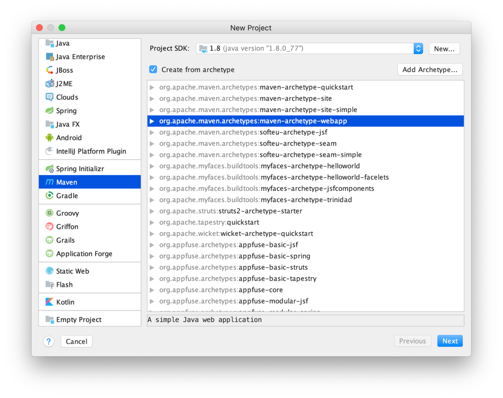Click the New SDK button
The width and height of the screenshot is (503, 398).
pos(444,49)
